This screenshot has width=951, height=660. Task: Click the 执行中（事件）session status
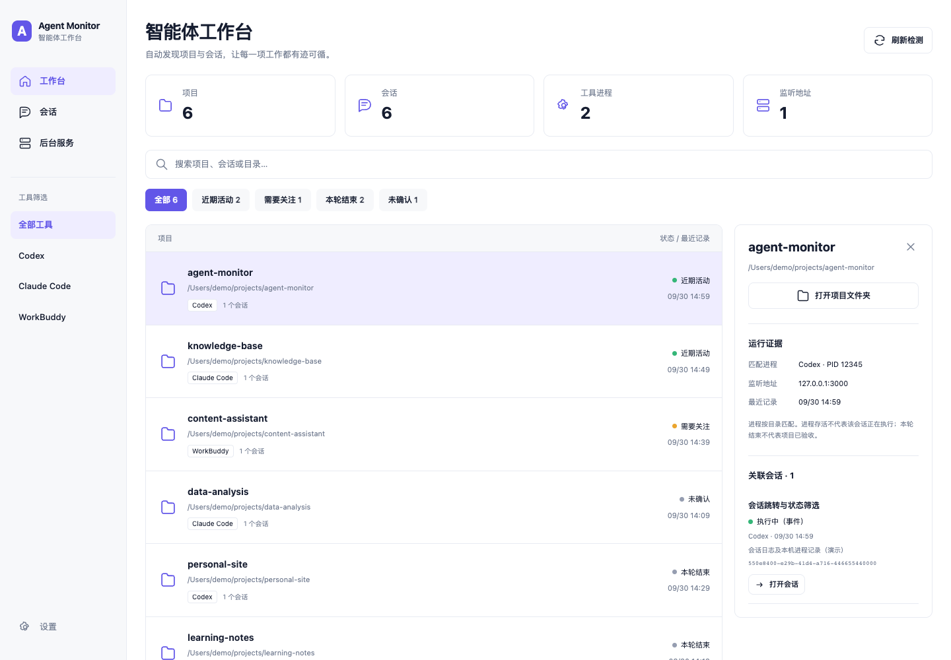pos(776,521)
